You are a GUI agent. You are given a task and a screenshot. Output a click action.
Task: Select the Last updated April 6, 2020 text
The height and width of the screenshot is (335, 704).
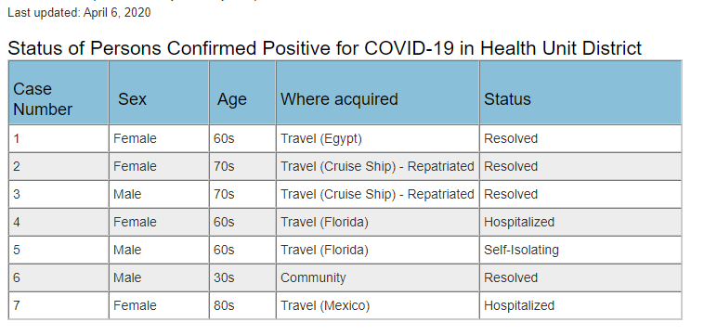click(x=79, y=13)
